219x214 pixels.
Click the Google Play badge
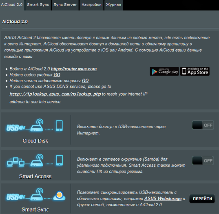(x=164, y=71)
